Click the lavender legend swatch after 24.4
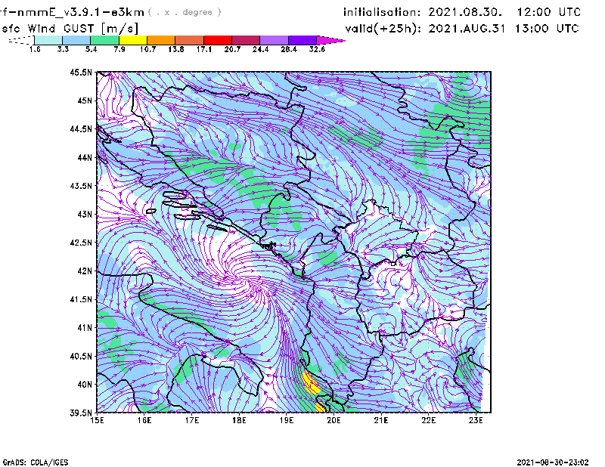 click(x=274, y=40)
